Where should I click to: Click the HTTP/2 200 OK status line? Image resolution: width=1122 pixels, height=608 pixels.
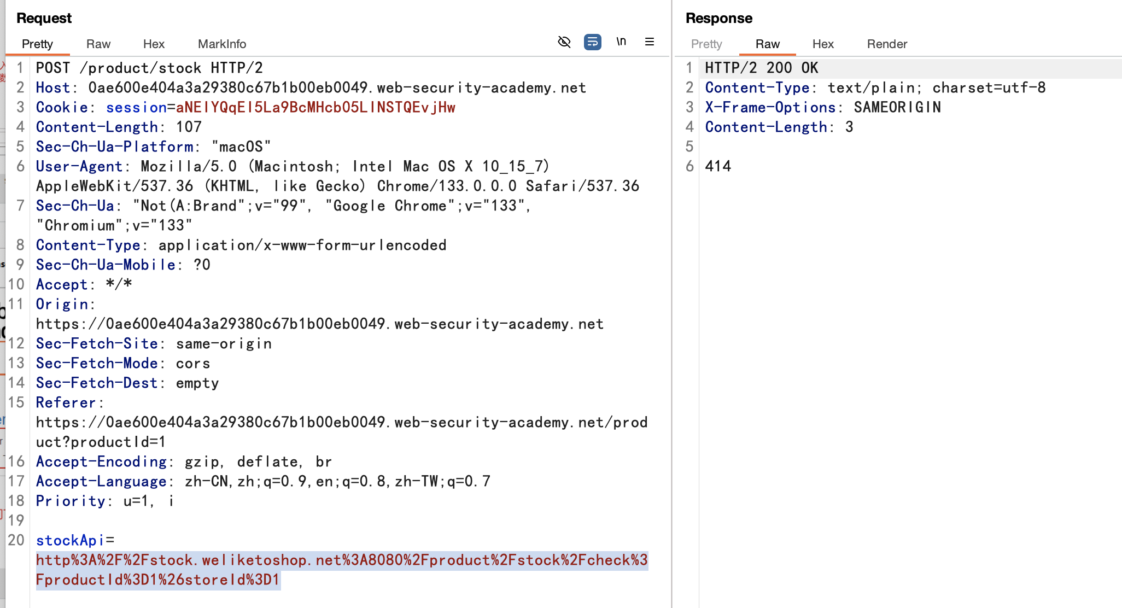pyautogui.click(x=761, y=68)
